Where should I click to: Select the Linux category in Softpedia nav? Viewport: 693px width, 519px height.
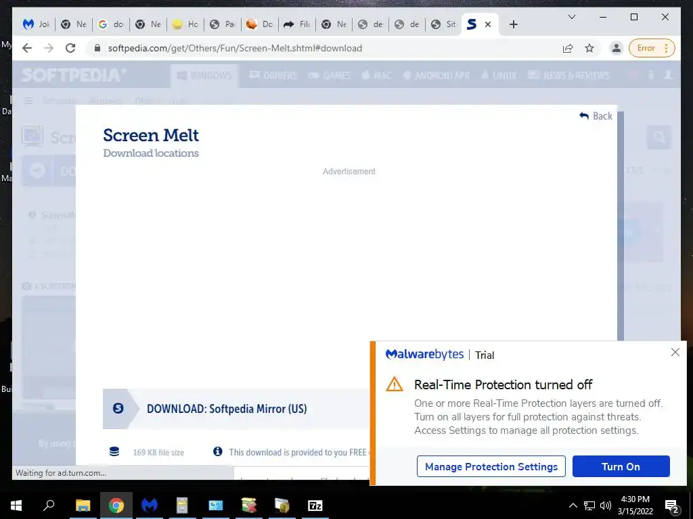coord(499,76)
